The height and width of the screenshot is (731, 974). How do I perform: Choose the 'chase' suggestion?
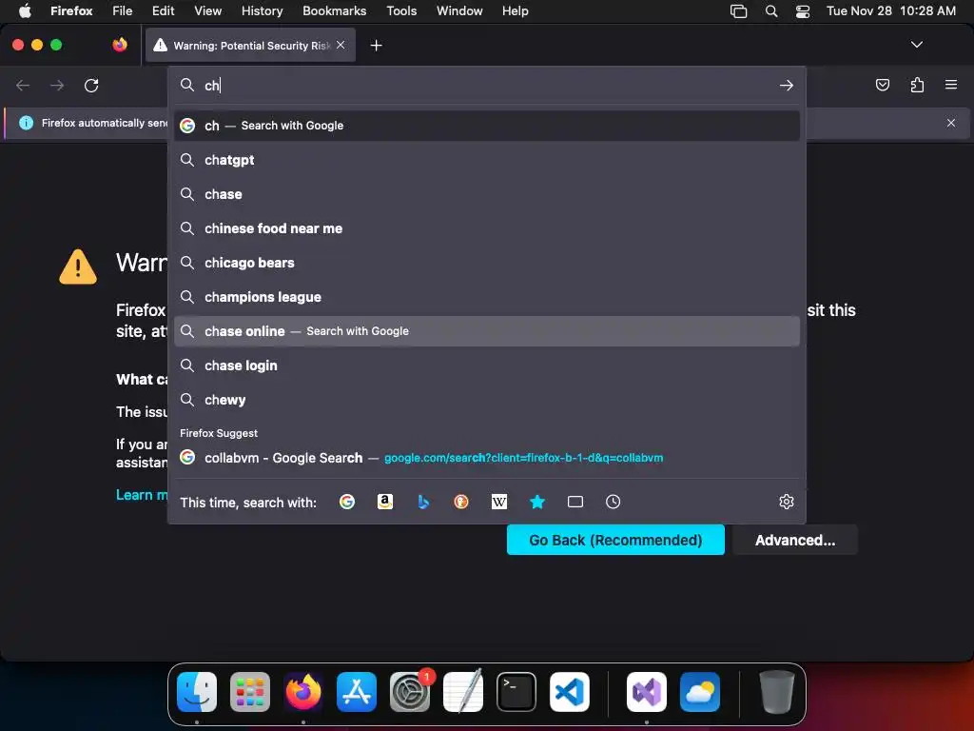click(x=487, y=194)
